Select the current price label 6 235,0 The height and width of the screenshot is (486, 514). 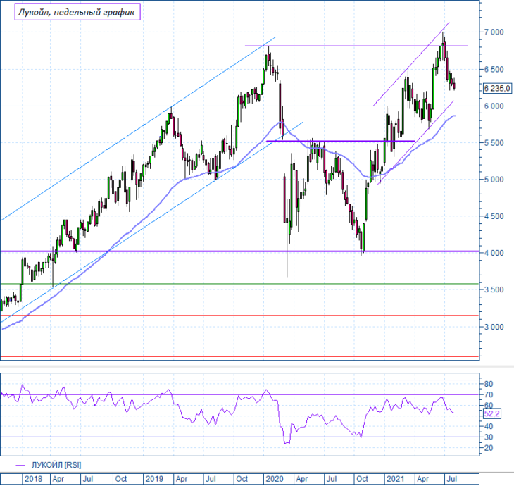coord(497,88)
